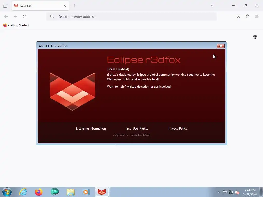
Task: Click the Eclipse r3dfox title wordmark
Action: pyautogui.click(x=144, y=60)
